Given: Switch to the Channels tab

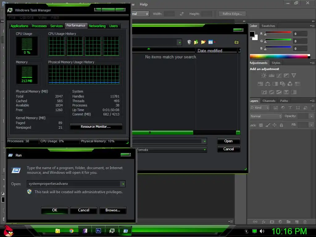Looking at the screenshot, I should (269, 101).
